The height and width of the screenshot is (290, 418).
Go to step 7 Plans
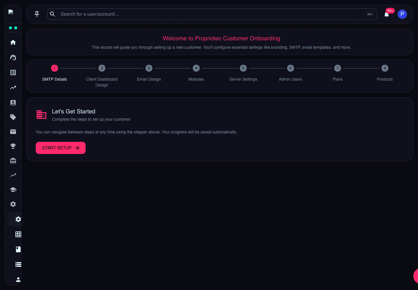tap(338, 73)
